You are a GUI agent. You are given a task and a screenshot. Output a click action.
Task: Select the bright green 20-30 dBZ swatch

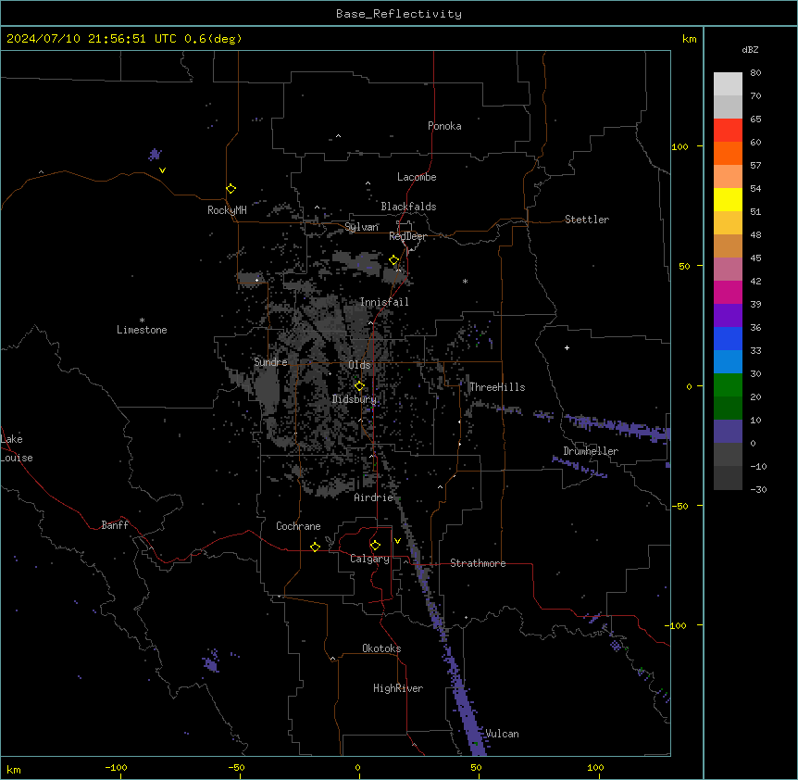[x=728, y=385]
